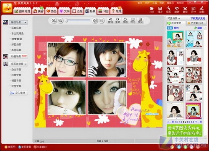Launch 美图看看 from the bottom bar
Screen dimensions: 209x151
[x=25, y=147]
